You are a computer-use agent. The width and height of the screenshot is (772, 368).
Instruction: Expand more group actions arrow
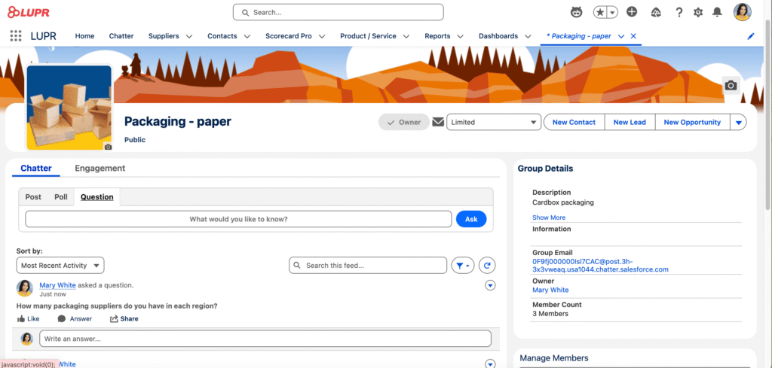(738, 123)
